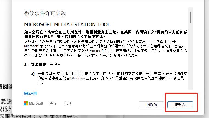Click the 拒绝(D) decline button
209x118 pixels.
(151, 105)
